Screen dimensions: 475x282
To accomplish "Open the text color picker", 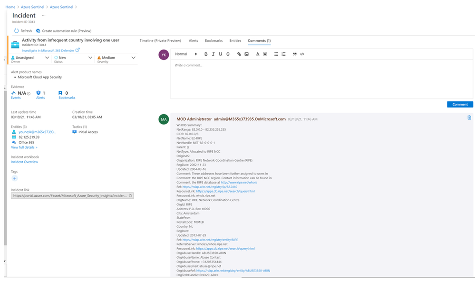I will coord(258,54).
